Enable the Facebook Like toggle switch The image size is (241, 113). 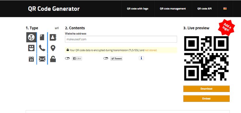click(x=67, y=58)
